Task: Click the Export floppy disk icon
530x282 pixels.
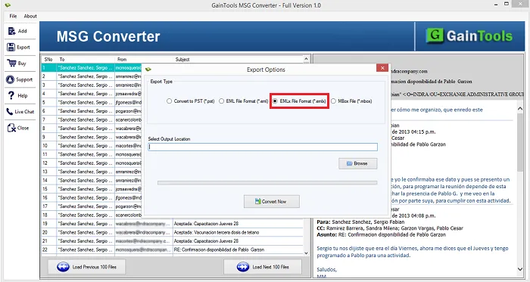Action: [11, 47]
